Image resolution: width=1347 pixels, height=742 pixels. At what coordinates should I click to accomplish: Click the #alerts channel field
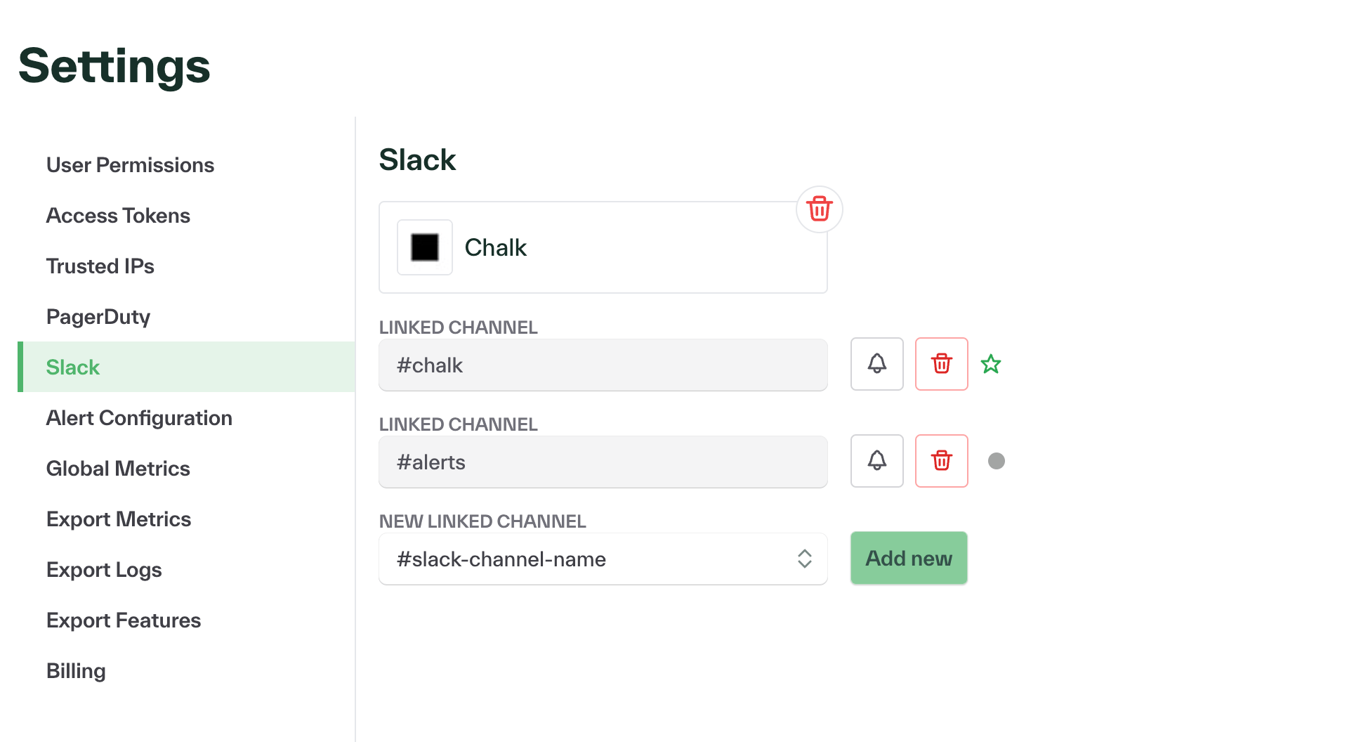(x=603, y=462)
